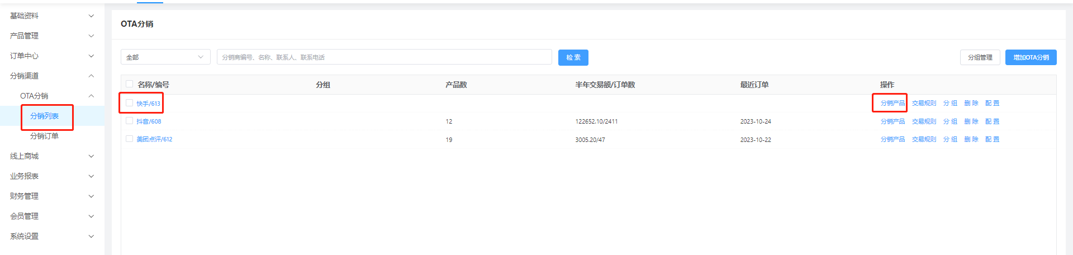Image resolution: width=1073 pixels, height=255 pixels.
Task: Click into the distributor search input field
Action: coord(384,57)
